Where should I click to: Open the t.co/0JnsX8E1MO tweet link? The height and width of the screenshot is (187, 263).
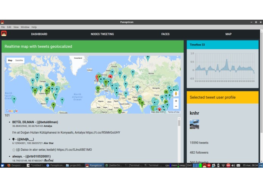coord(74,150)
